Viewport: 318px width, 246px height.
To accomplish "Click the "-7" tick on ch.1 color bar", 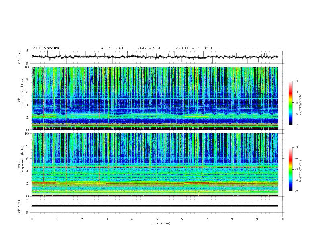I will (296, 125).
